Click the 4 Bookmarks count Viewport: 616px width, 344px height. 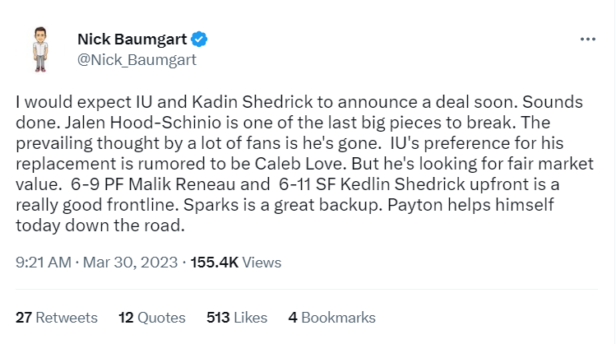[x=331, y=317]
